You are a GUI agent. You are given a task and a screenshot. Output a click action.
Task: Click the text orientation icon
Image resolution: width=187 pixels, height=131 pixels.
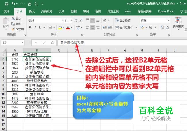click(x=105, y=20)
